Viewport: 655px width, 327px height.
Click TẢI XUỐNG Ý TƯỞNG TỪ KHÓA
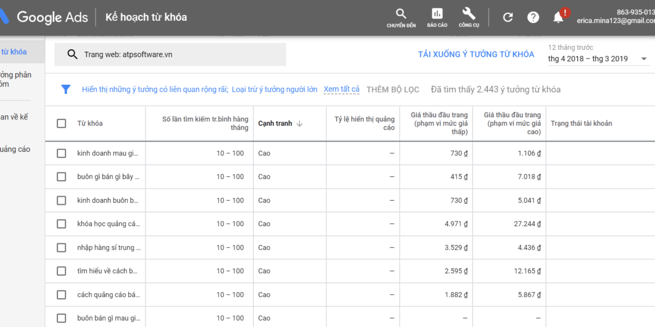(x=476, y=54)
